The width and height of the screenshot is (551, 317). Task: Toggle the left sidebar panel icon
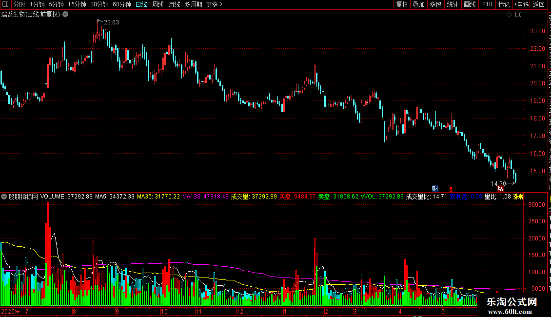5,4
